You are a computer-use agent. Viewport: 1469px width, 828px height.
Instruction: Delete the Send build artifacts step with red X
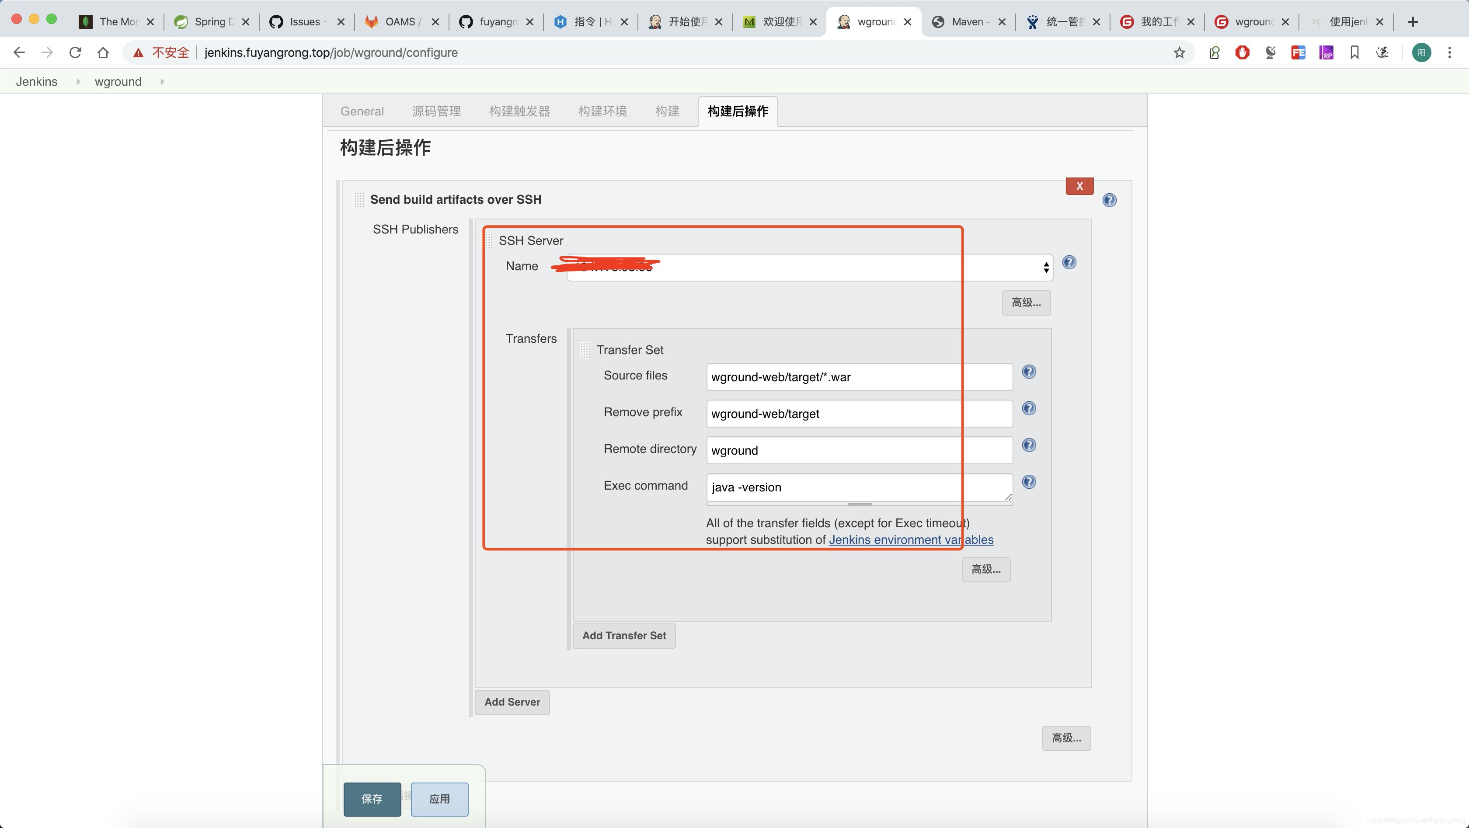[x=1079, y=186]
